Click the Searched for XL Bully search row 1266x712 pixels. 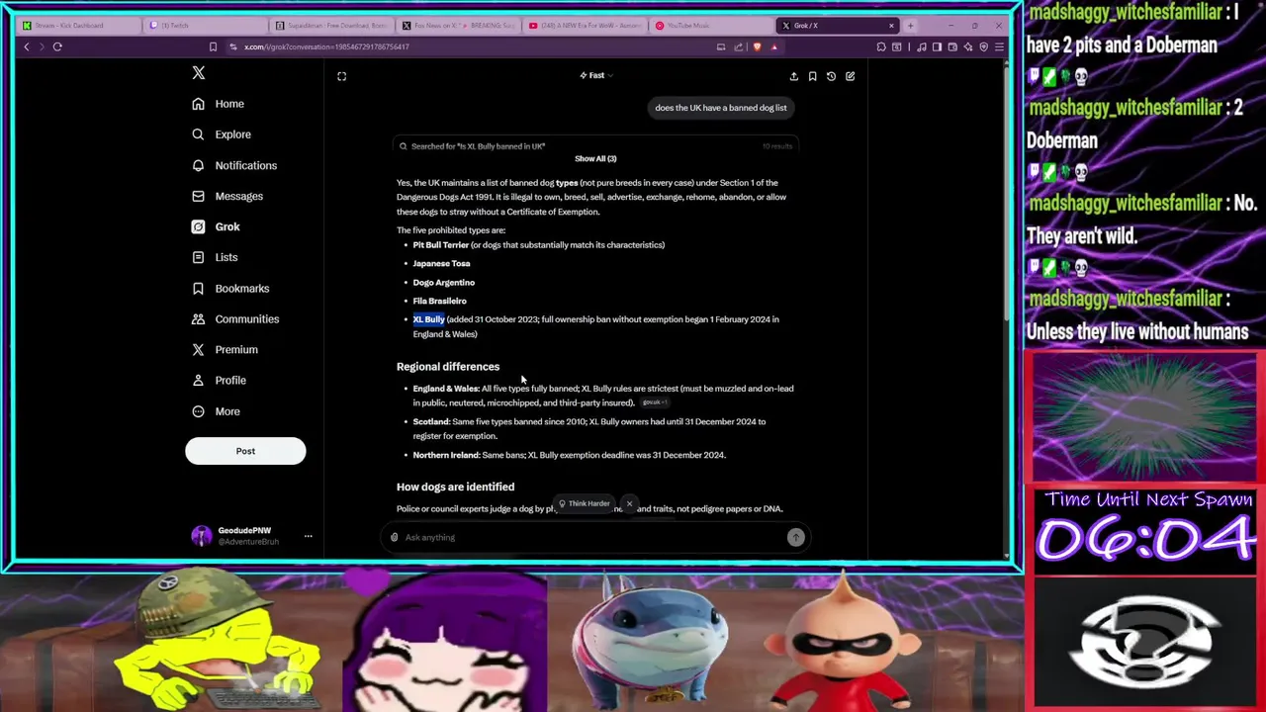pyautogui.click(x=595, y=146)
